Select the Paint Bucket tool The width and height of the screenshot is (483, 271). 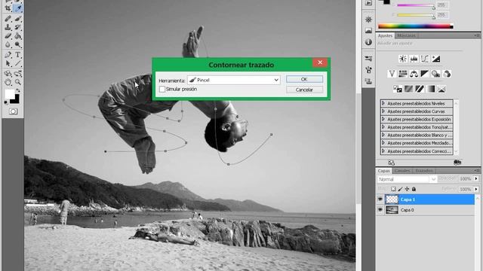point(18,36)
